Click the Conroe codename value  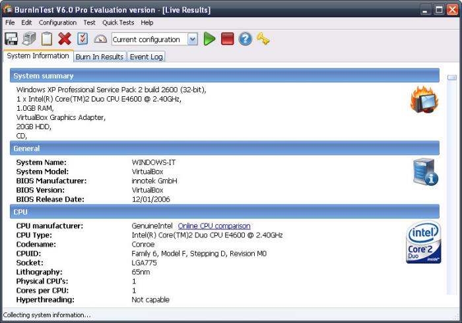tap(143, 245)
